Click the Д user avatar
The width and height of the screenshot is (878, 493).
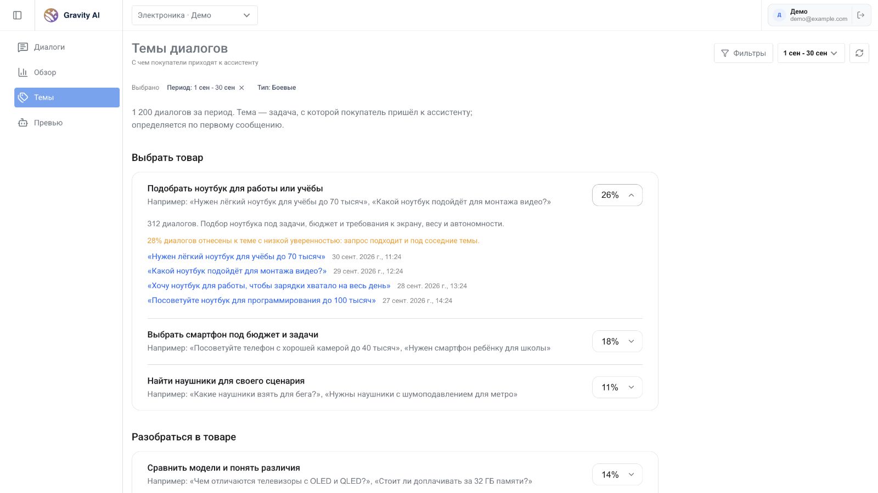point(779,15)
